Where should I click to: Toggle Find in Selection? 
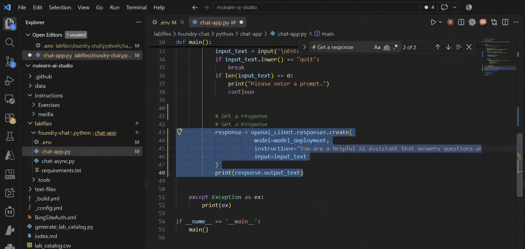tap(459, 47)
